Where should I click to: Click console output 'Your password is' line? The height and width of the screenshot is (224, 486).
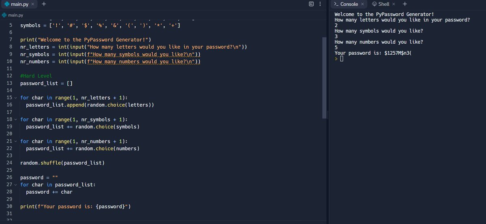coord(373,53)
